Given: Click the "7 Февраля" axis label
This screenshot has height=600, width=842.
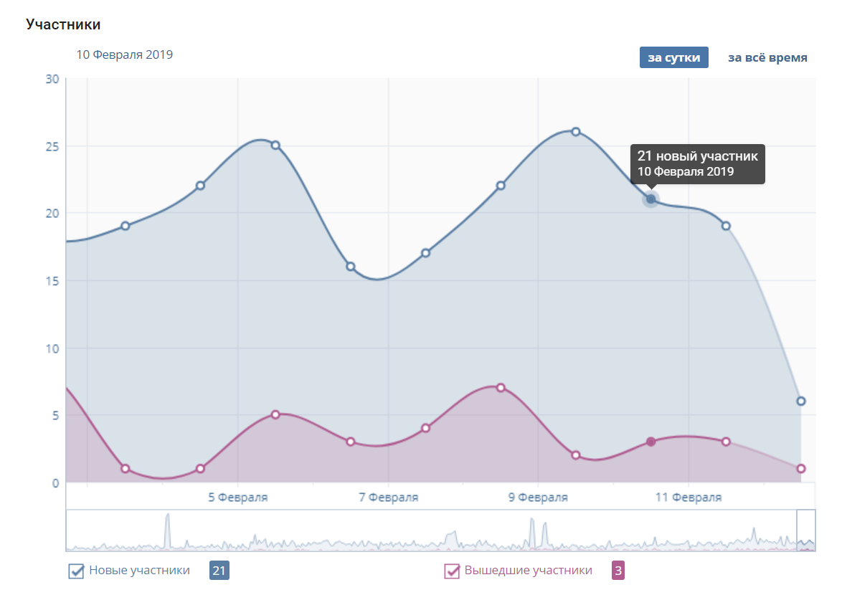Looking at the screenshot, I should tap(388, 497).
